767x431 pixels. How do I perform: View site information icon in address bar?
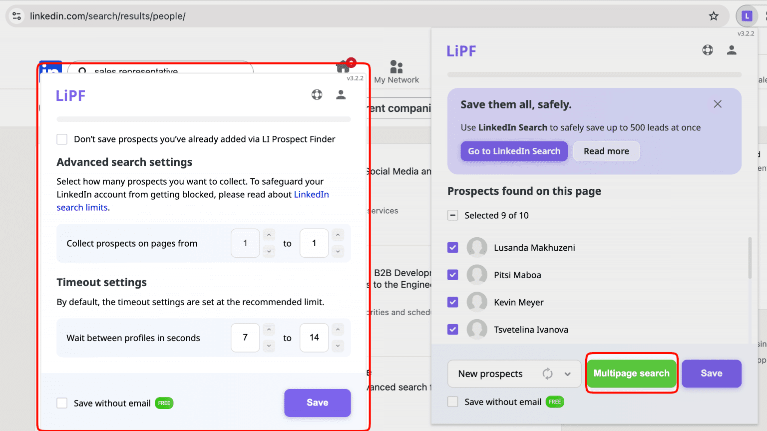[x=16, y=16]
